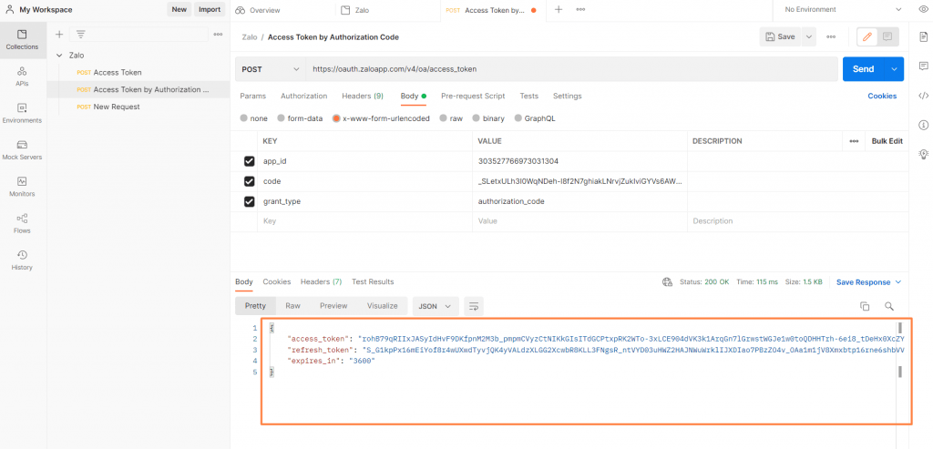The image size is (933, 449).
Task: Open the Save Response dropdown
Action: coord(868,282)
